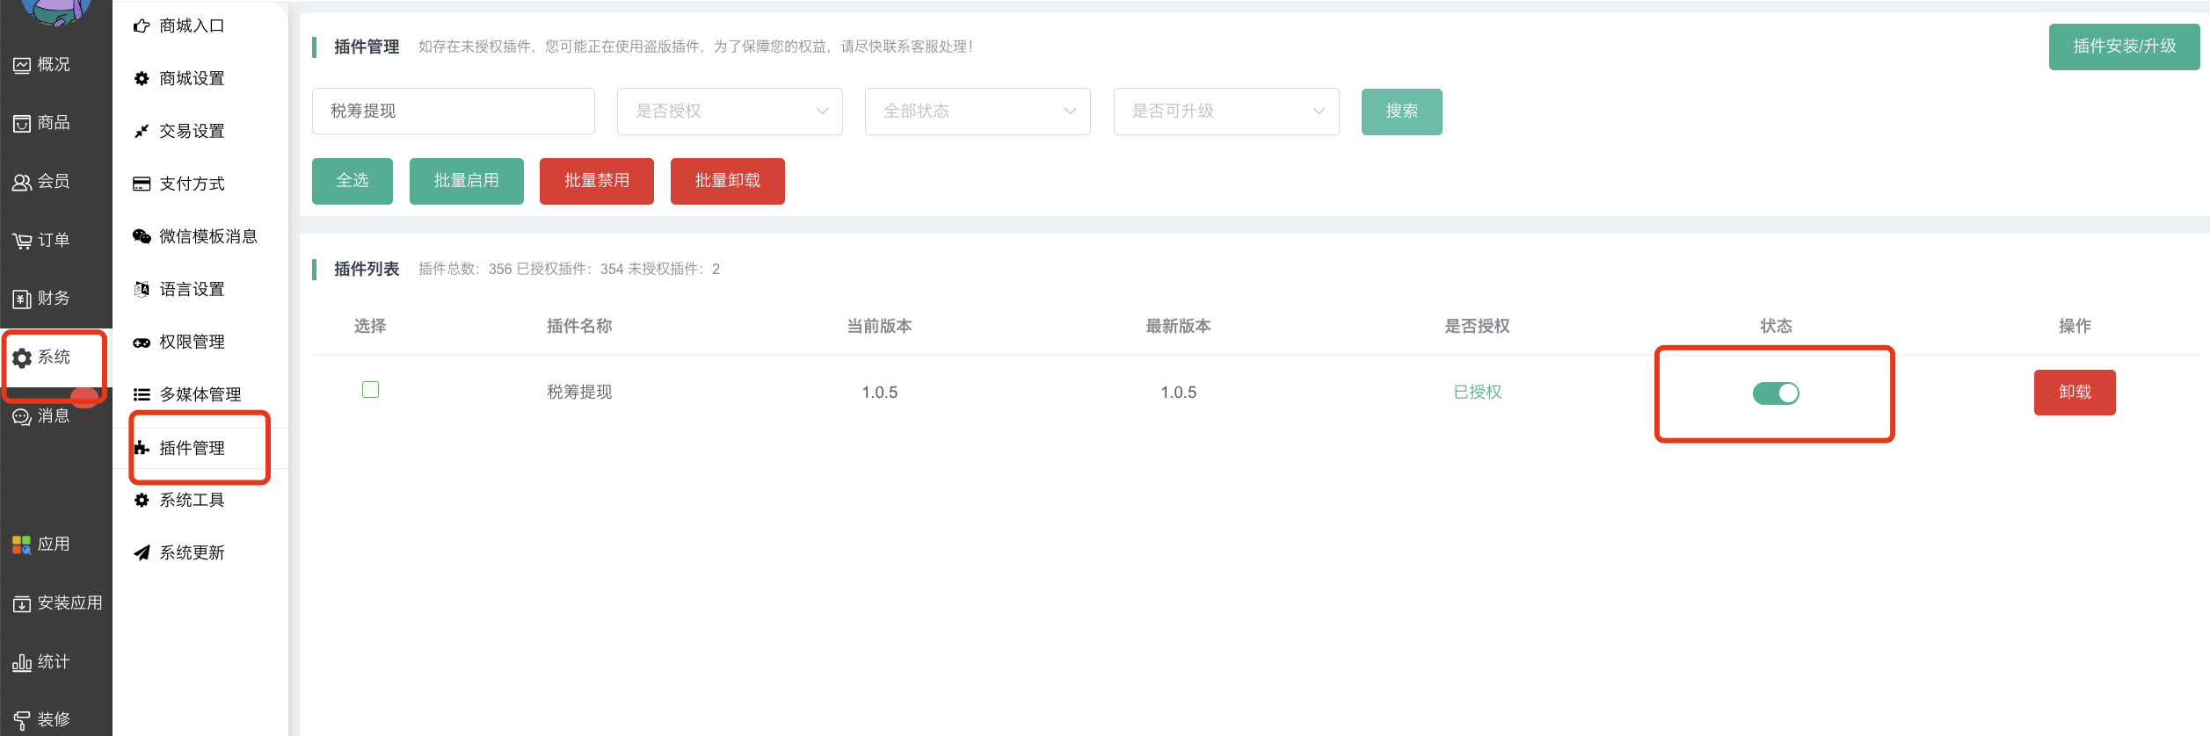Click the red 卸载 button
The height and width of the screenshot is (736, 2210).
click(x=2074, y=393)
